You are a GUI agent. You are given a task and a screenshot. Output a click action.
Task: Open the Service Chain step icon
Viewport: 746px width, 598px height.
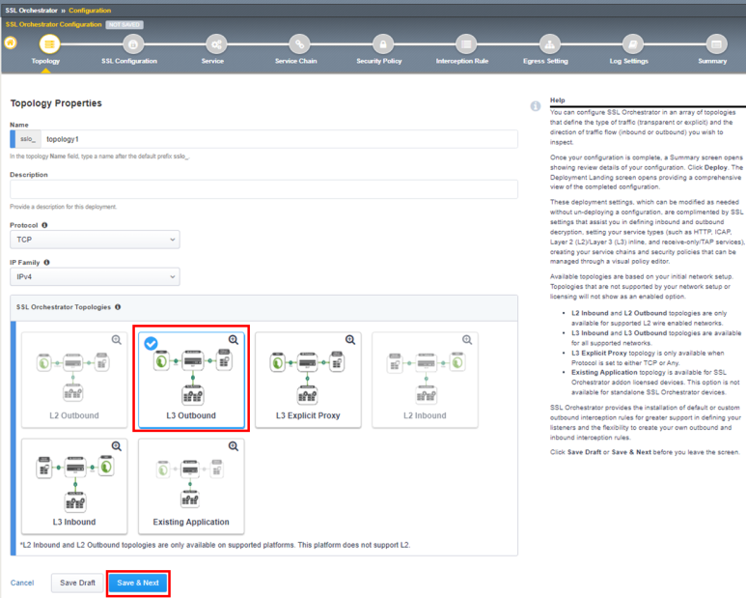tap(300, 44)
